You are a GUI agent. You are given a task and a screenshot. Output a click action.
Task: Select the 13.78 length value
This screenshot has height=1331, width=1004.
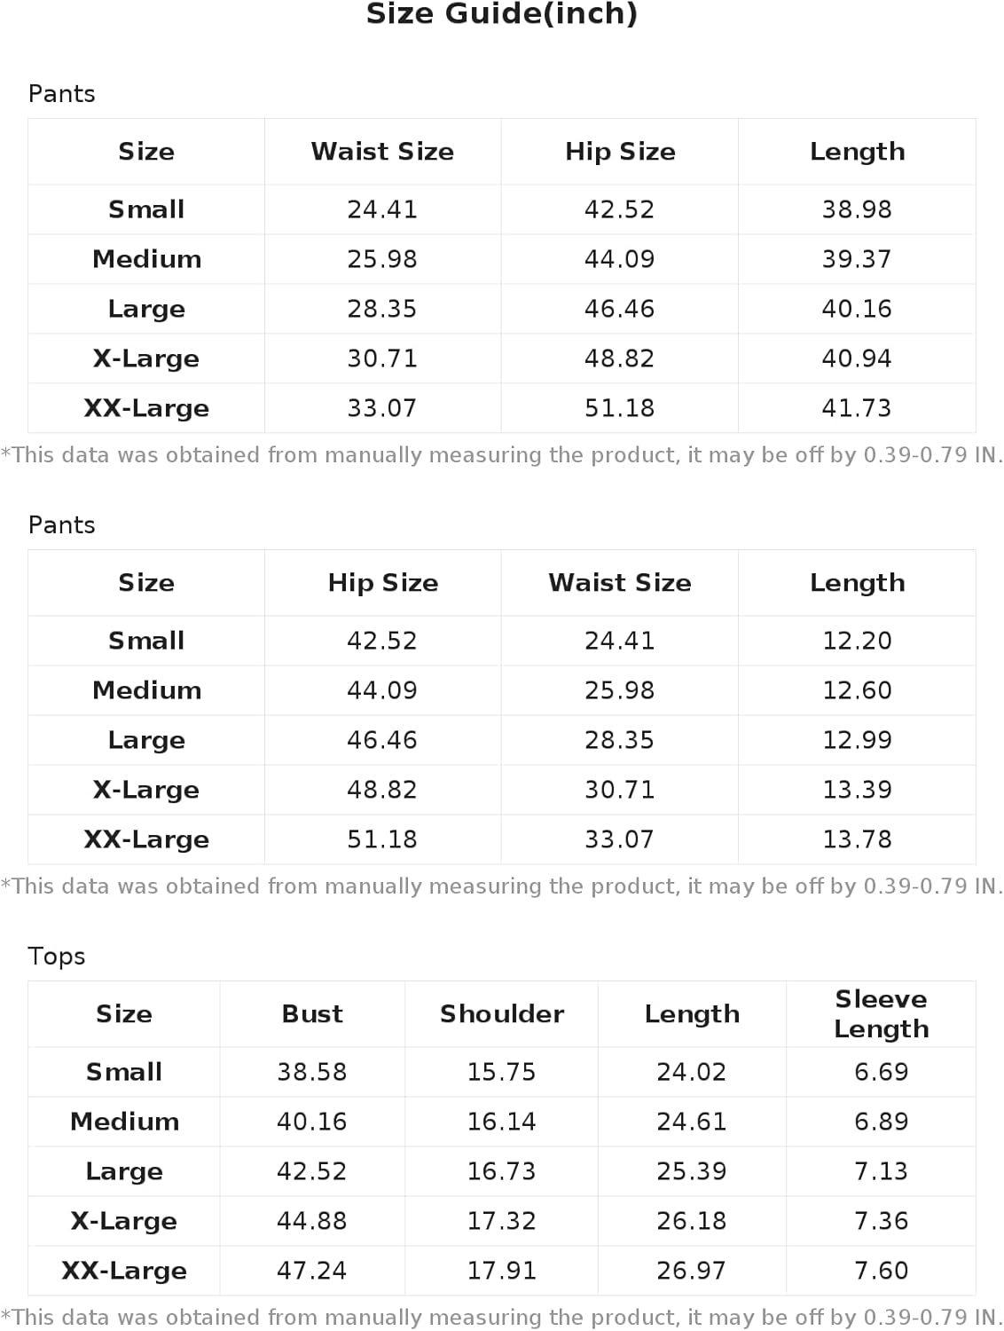click(857, 839)
